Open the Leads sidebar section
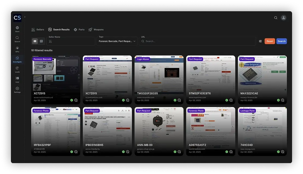This screenshot has width=303, height=174. coord(17,69)
